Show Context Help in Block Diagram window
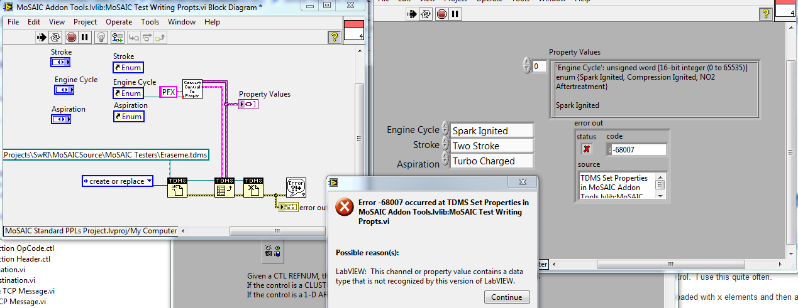The image size is (798, 308). 334,38
